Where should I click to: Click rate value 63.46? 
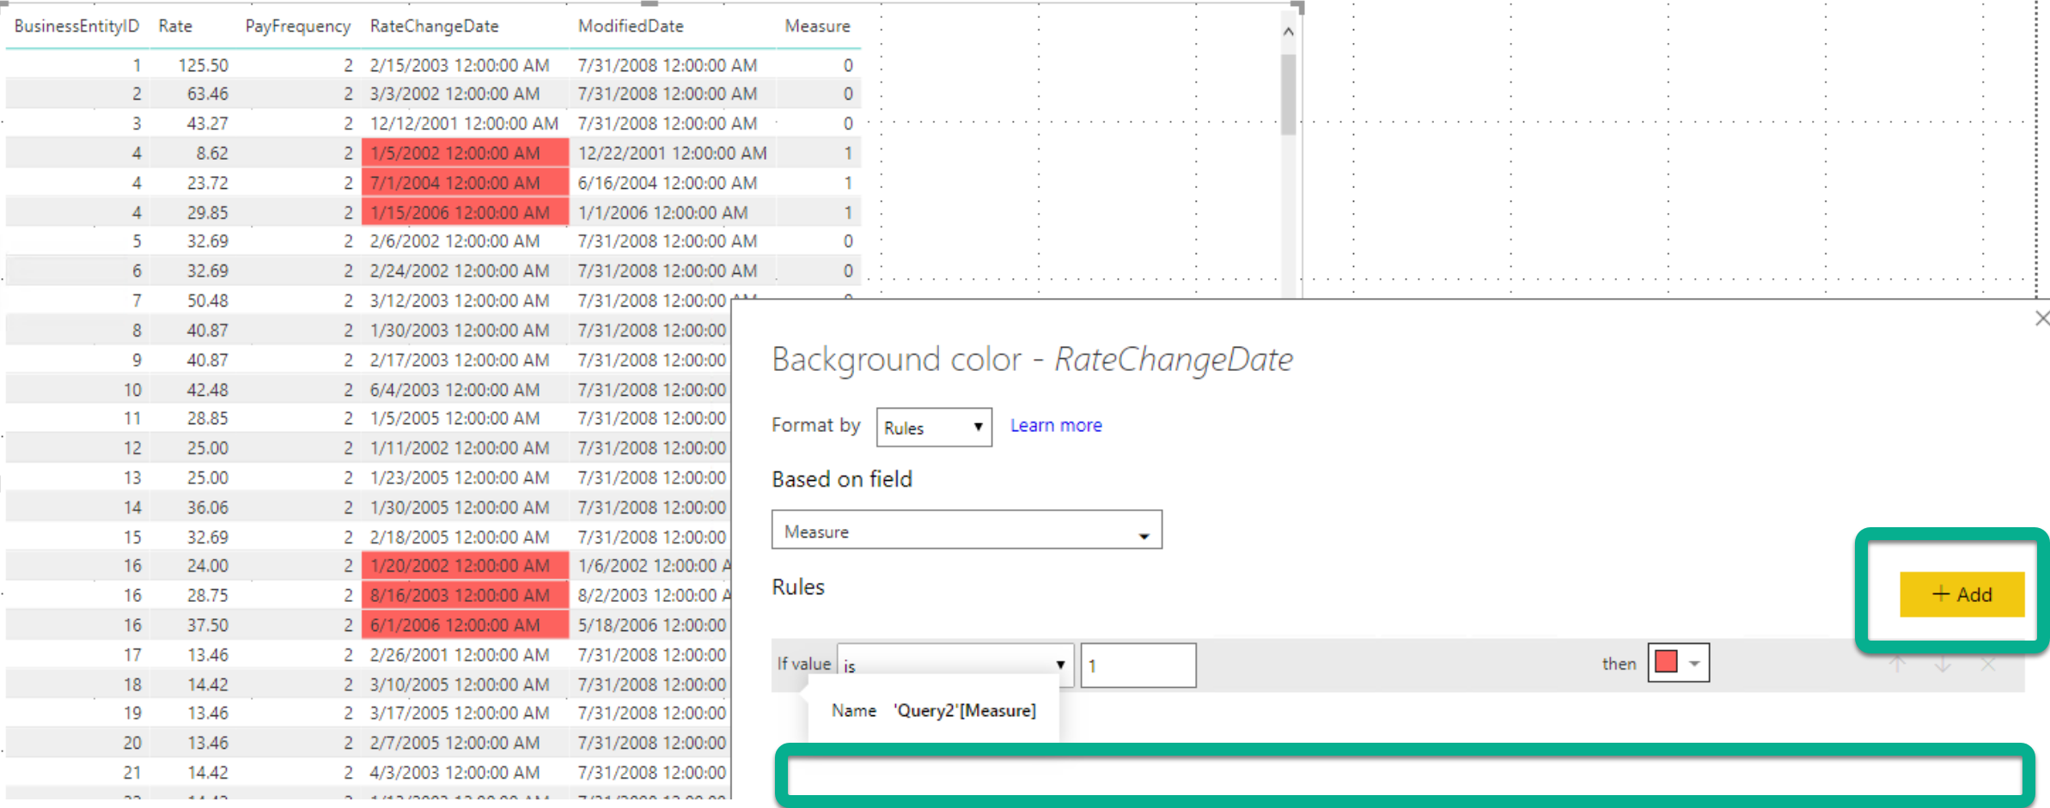point(207,94)
